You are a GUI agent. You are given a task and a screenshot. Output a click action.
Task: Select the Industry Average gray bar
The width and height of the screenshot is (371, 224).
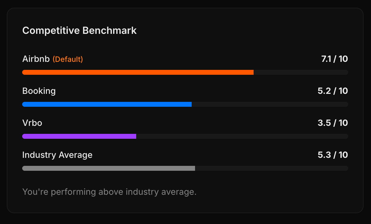coord(108,168)
